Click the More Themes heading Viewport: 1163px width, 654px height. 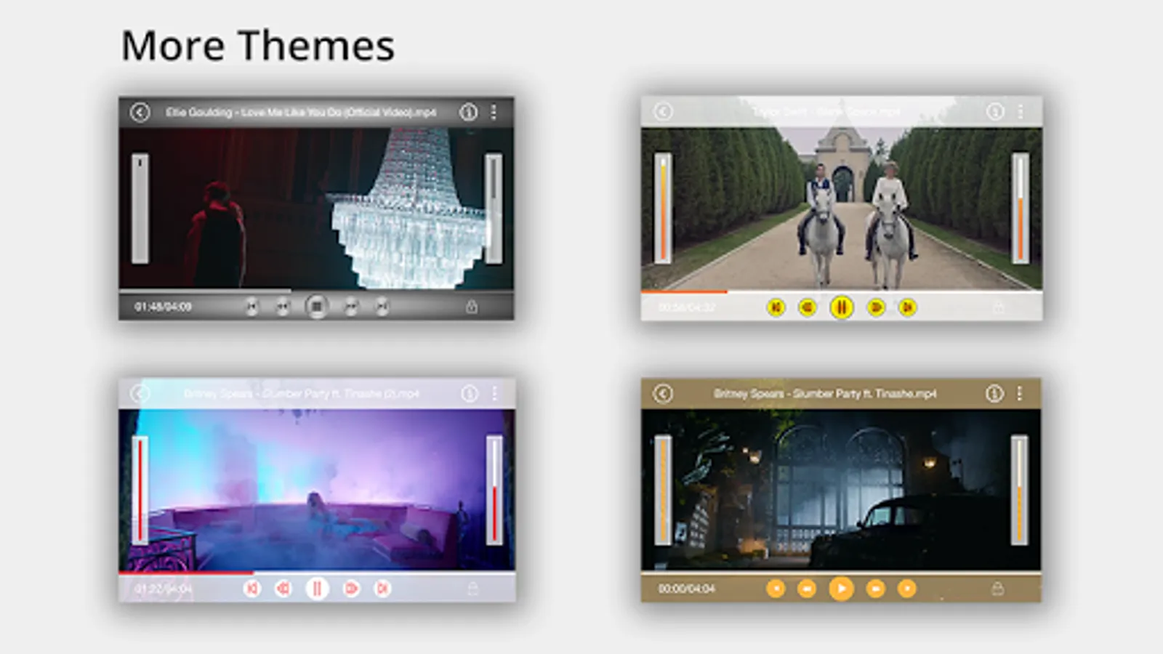point(257,45)
